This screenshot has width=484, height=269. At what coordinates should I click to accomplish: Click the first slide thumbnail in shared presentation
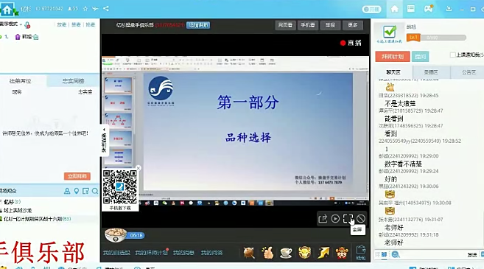[x=118, y=85]
